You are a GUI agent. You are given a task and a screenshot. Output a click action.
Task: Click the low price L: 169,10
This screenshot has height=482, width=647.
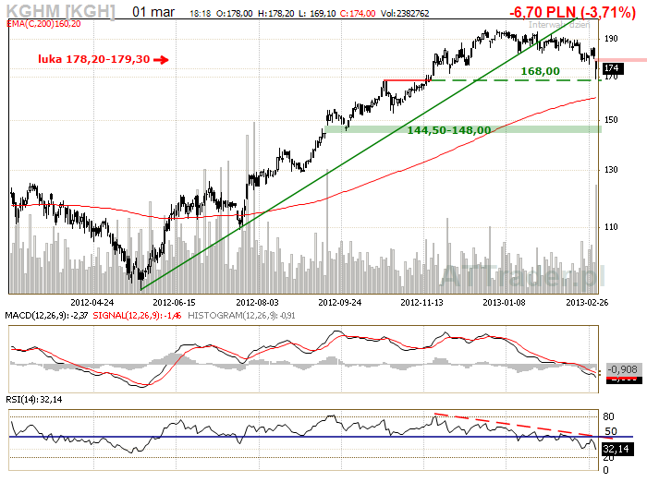[x=317, y=14]
